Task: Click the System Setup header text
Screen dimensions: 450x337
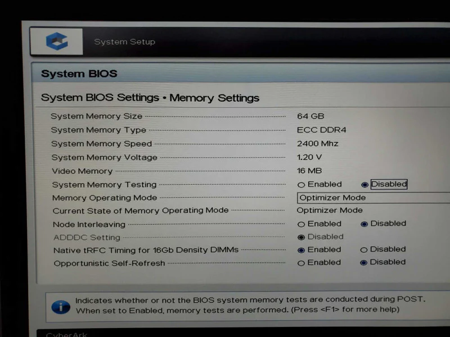Action: coord(124,42)
